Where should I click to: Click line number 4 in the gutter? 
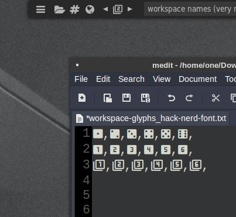86,180
